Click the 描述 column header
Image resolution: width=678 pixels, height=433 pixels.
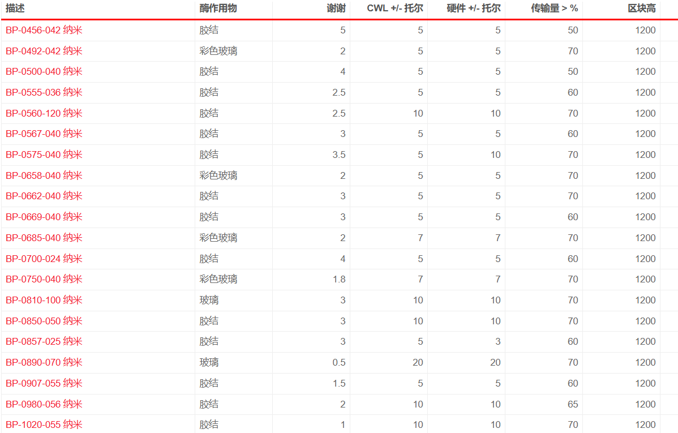click(x=15, y=8)
